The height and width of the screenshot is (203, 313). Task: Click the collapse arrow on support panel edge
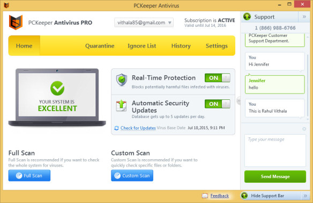click(x=239, y=100)
